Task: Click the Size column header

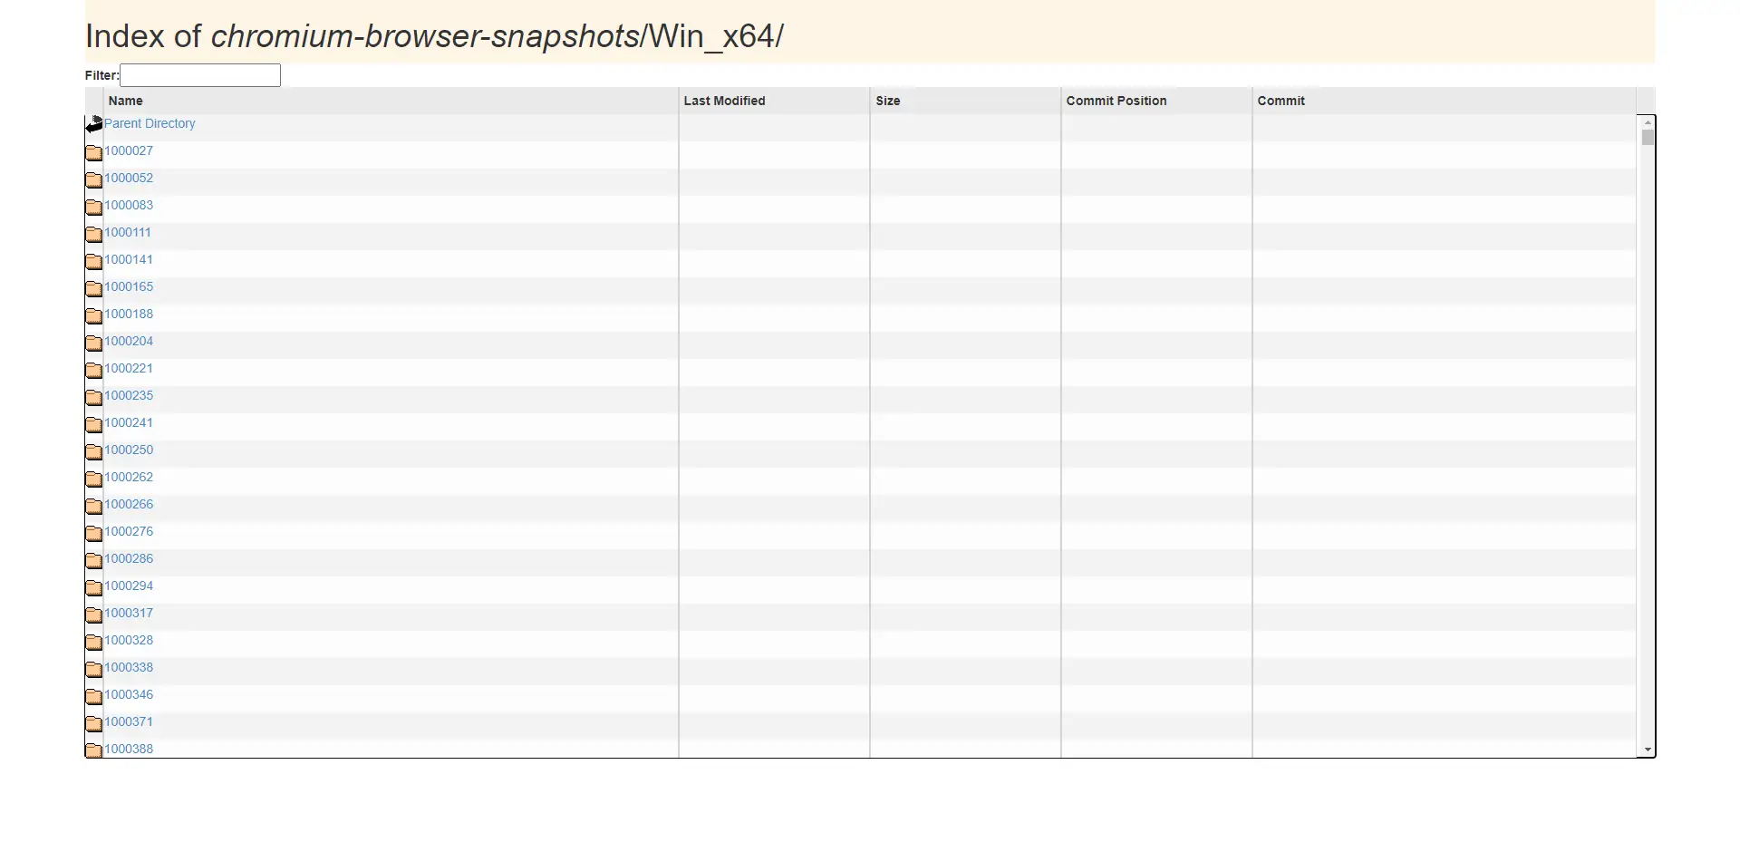Action: click(x=887, y=101)
